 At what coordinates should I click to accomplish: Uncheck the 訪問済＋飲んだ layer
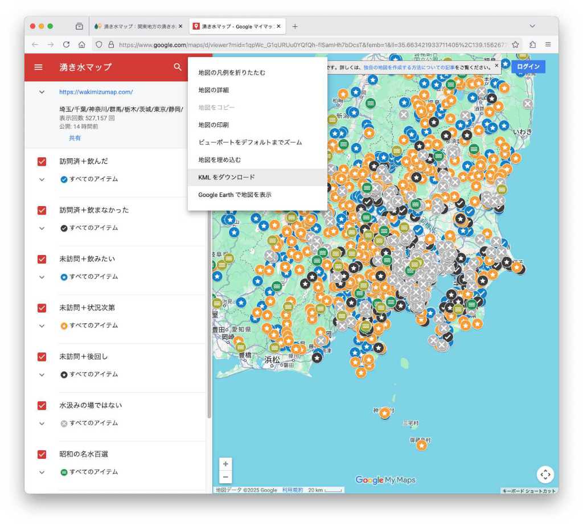pyautogui.click(x=42, y=162)
